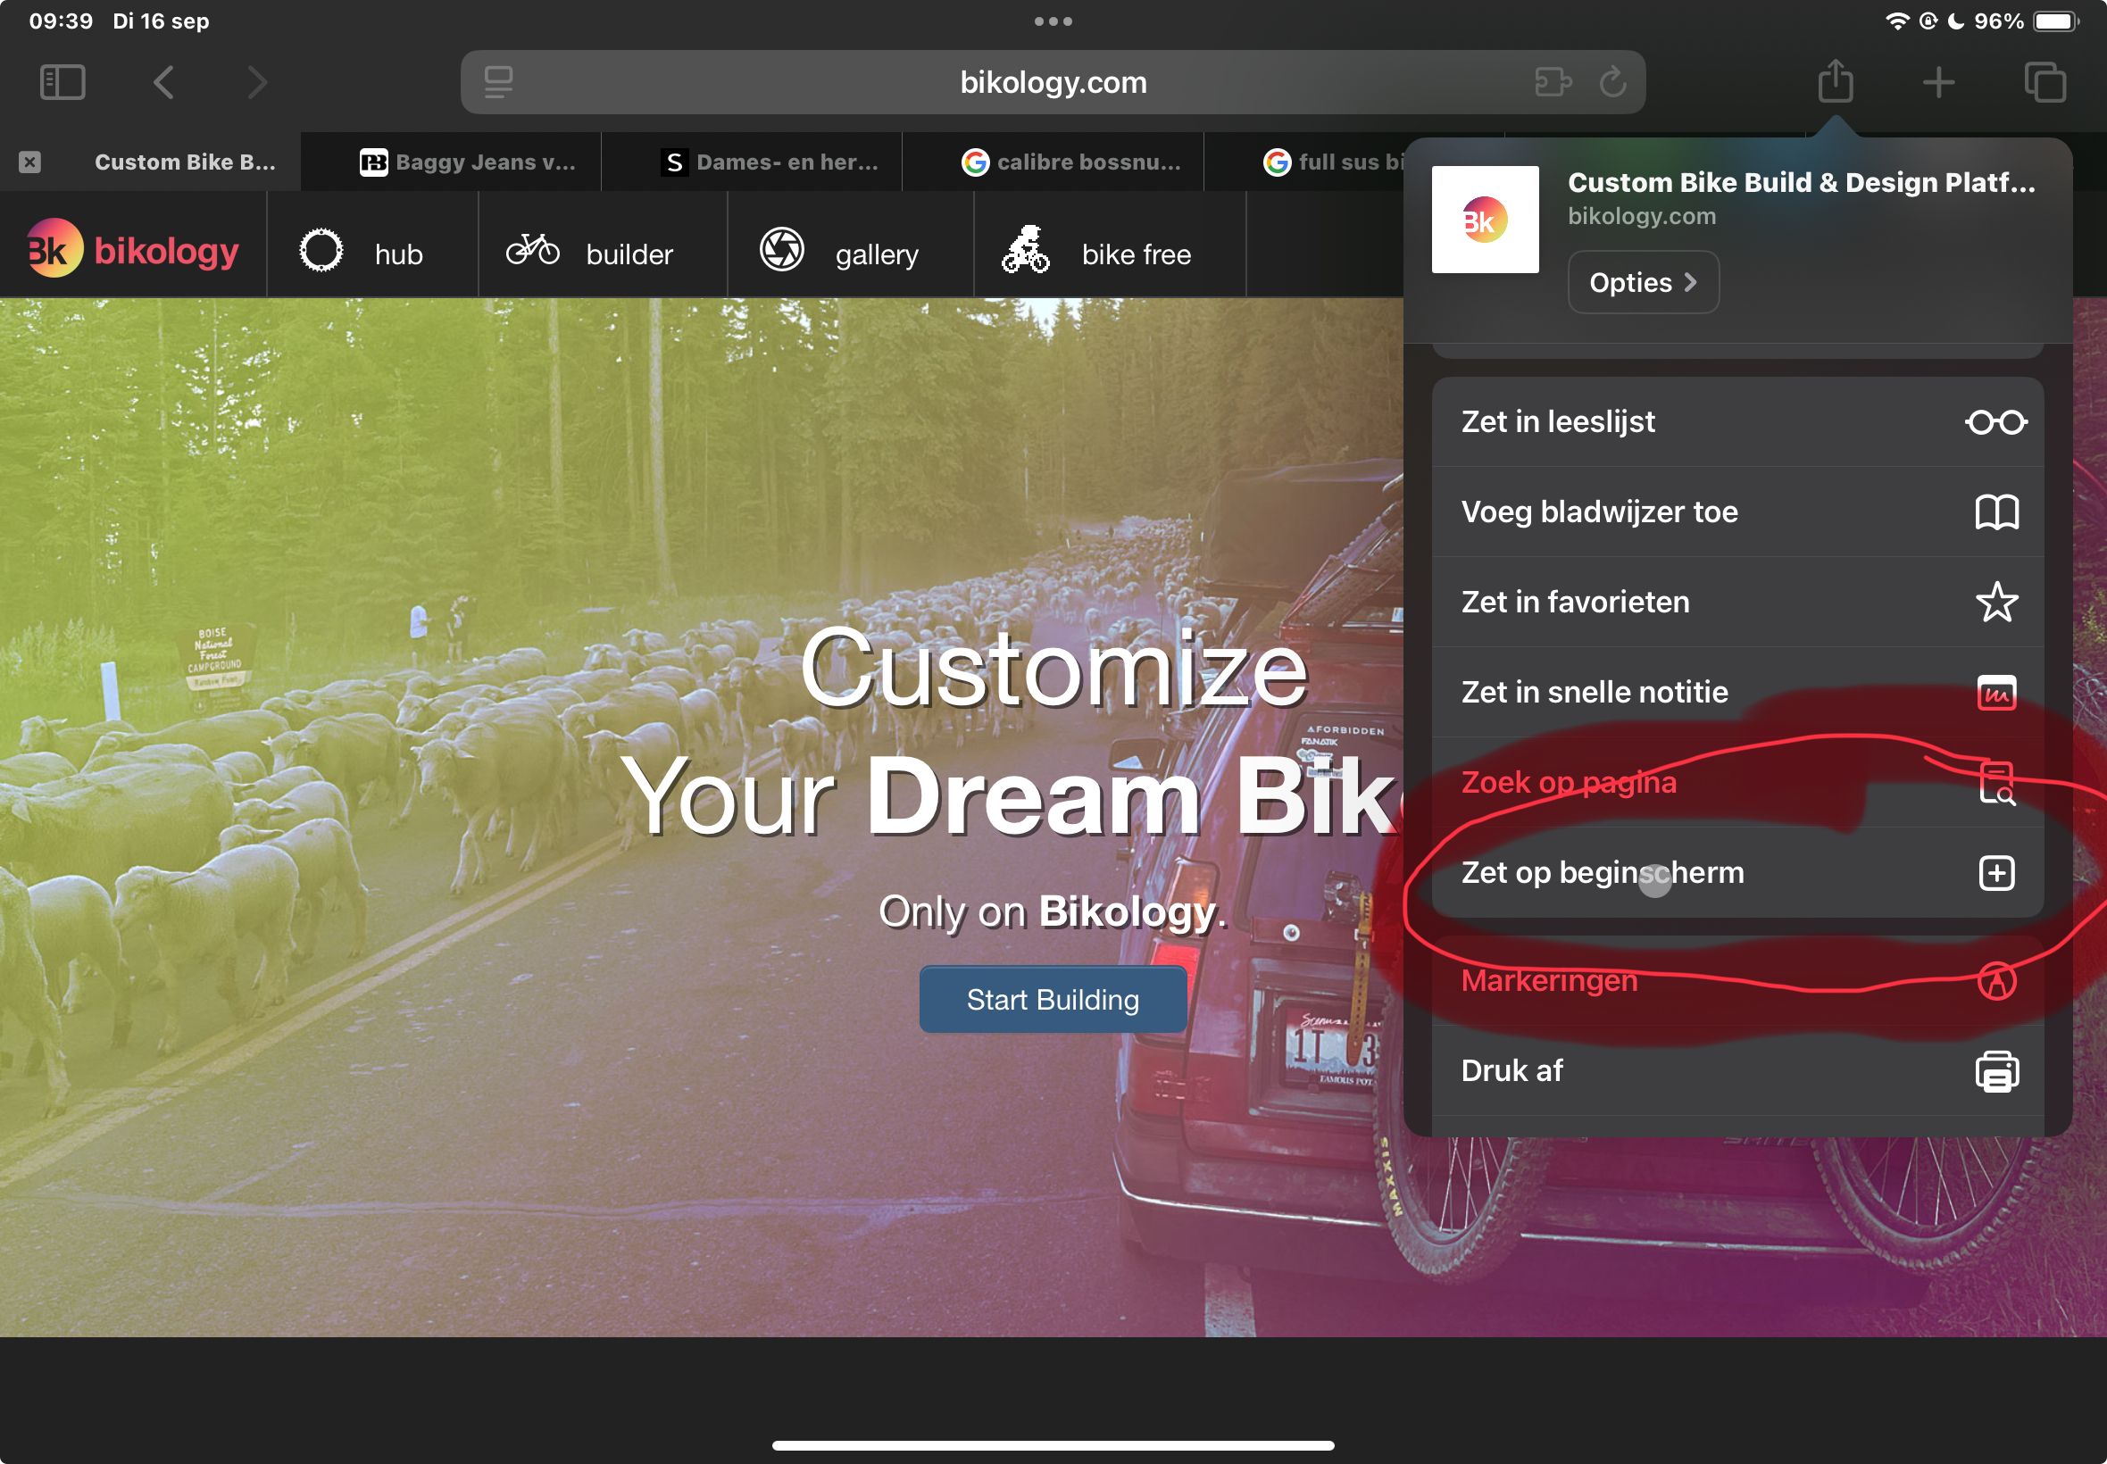Choose Zet op beginscherm
This screenshot has height=1464, width=2107.
[1736, 872]
